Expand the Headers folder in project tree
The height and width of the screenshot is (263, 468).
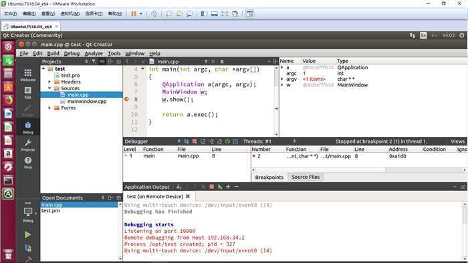coord(49,81)
